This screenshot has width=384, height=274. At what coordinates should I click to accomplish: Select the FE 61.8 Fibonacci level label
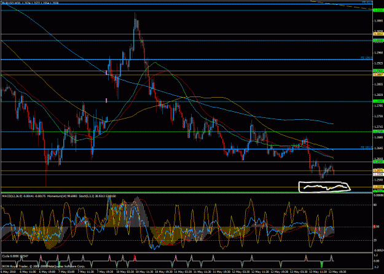(x=367, y=2)
